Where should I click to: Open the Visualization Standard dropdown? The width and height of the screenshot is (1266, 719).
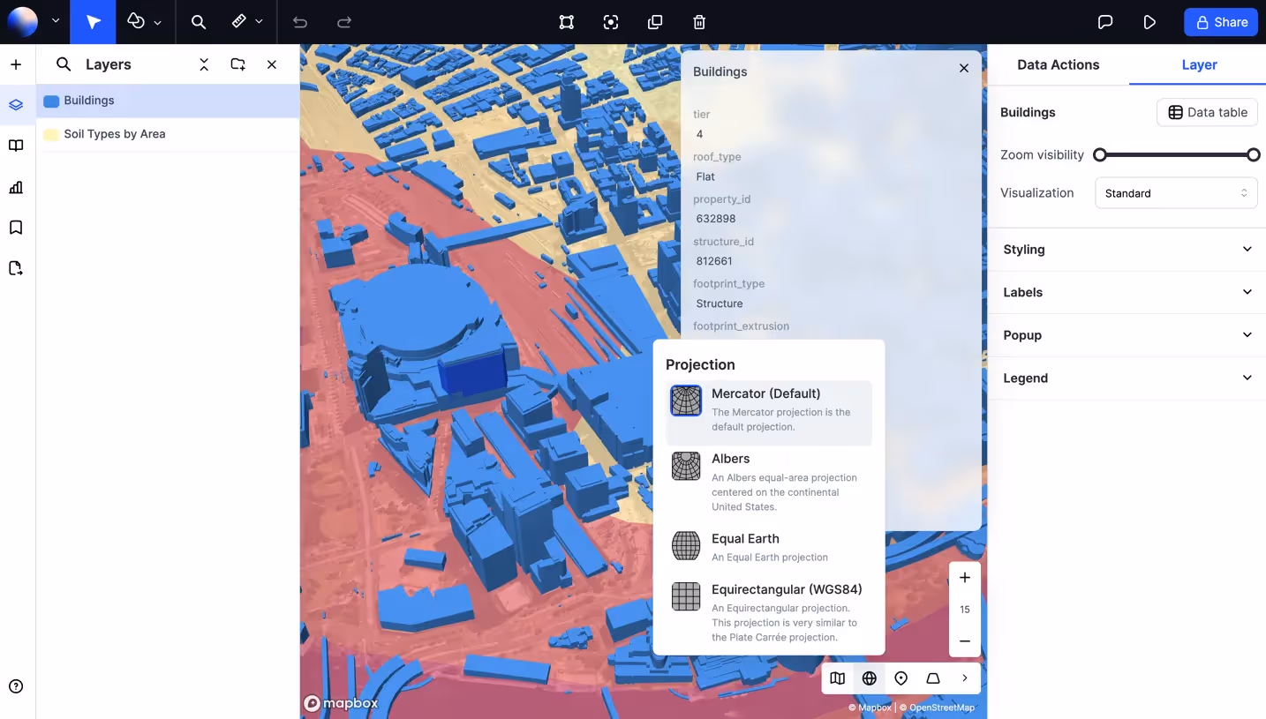point(1176,192)
